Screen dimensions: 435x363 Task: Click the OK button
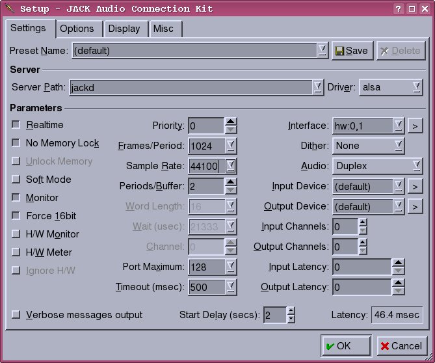(346, 346)
